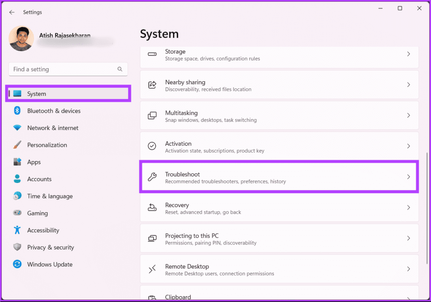Image resolution: width=431 pixels, height=302 pixels.
Task: Expand the Remote Desktop chevron
Action: pos(408,269)
